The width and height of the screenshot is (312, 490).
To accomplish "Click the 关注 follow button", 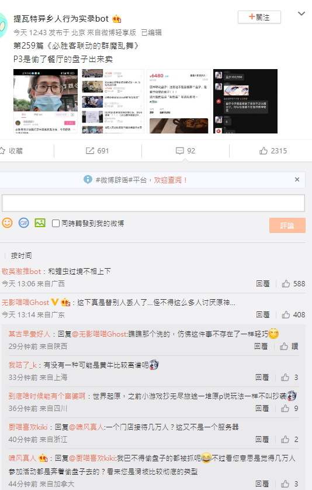I will pos(259,17).
